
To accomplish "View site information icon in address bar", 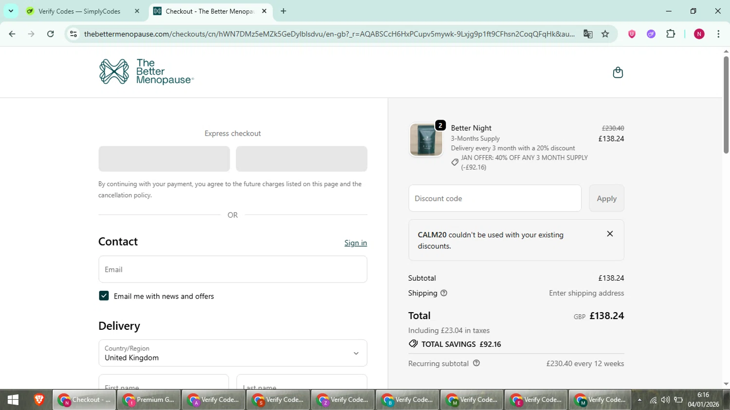I will (x=73, y=34).
